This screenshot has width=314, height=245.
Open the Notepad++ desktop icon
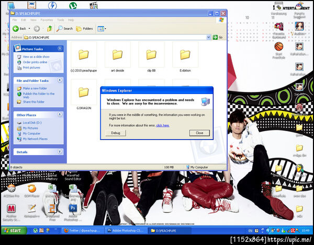click(31, 212)
